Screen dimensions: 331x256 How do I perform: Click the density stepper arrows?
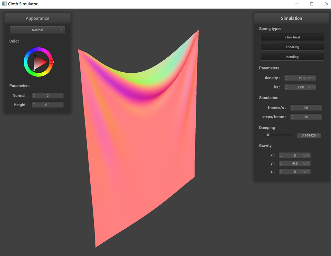pyautogui.click(x=287, y=78)
